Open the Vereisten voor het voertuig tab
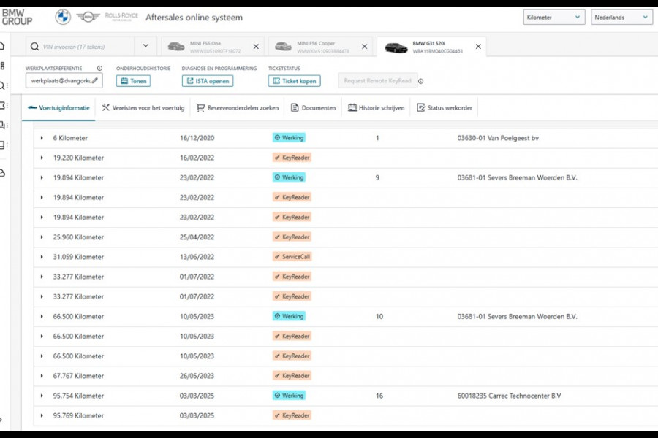Viewport: 658px width, 438px height. point(143,108)
